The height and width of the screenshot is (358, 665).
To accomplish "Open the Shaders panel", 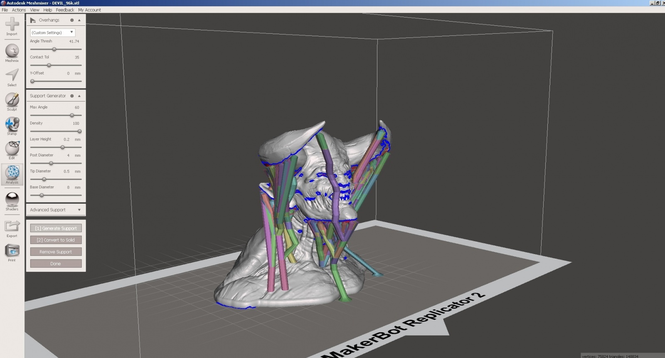I will (12, 202).
